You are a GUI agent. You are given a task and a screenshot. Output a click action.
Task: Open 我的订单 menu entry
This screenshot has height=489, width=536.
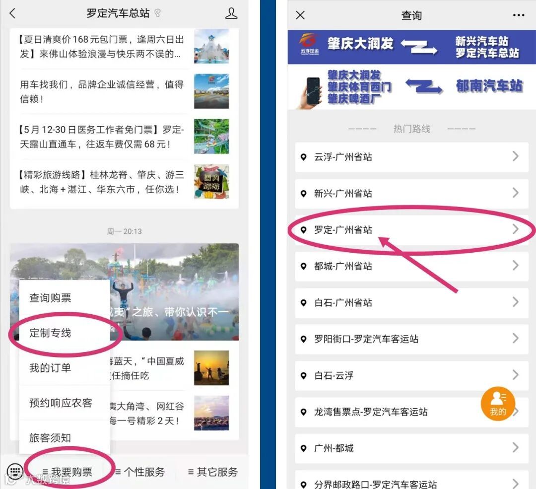tap(65, 368)
